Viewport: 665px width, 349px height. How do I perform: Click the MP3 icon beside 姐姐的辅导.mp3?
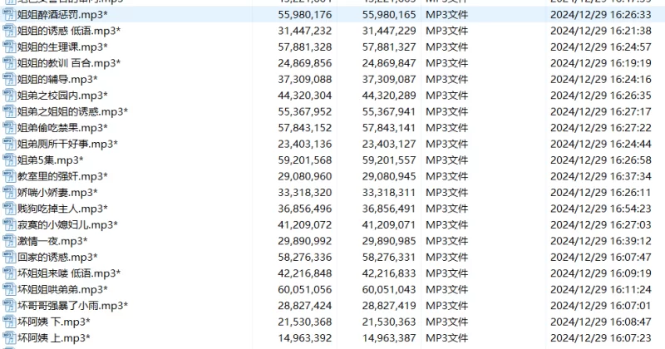point(9,79)
